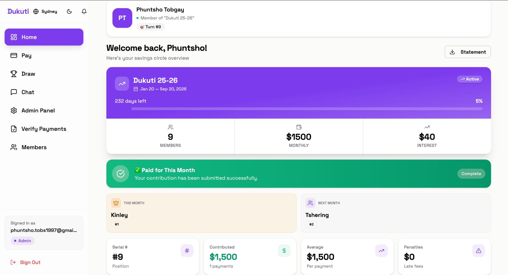Go to the Home menu item

tap(44, 37)
